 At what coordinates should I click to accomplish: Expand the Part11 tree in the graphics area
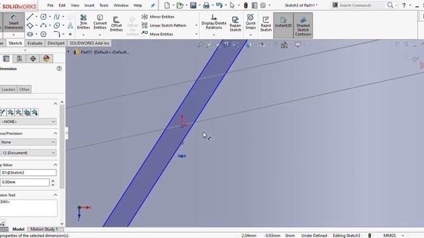[x=69, y=52]
